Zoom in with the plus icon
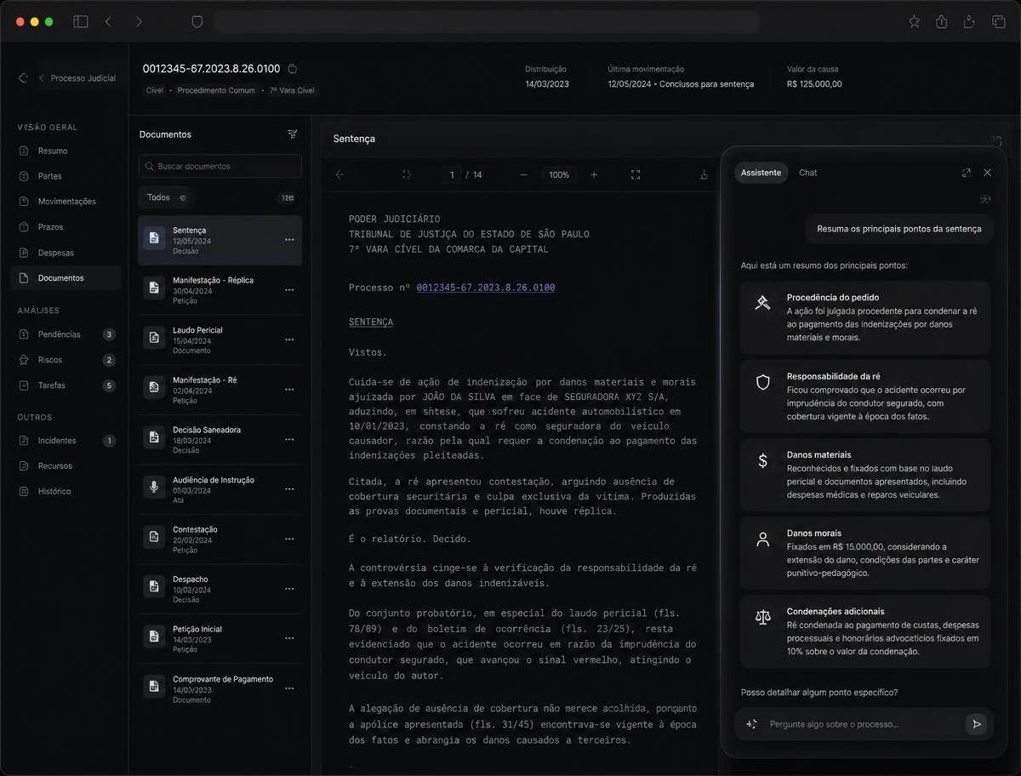The width and height of the screenshot is (1021, 776). pos(594,174)
